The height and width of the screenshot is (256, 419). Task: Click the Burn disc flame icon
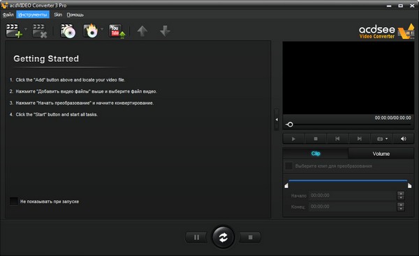(91, 31)
